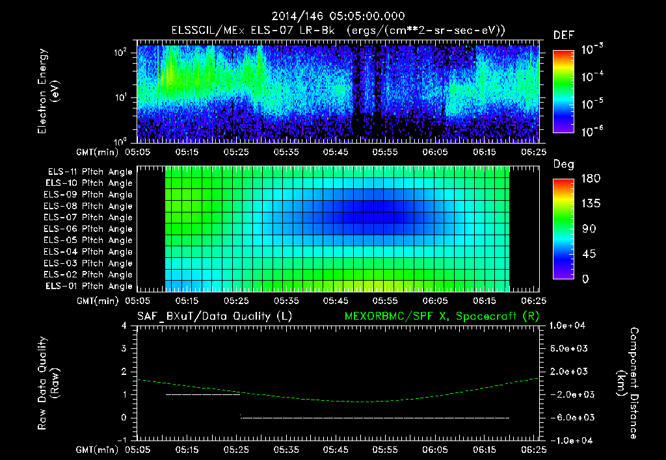Click the 'ELS-03 Pitch Angle' row label
666x460 pixels.
[88, 264]
